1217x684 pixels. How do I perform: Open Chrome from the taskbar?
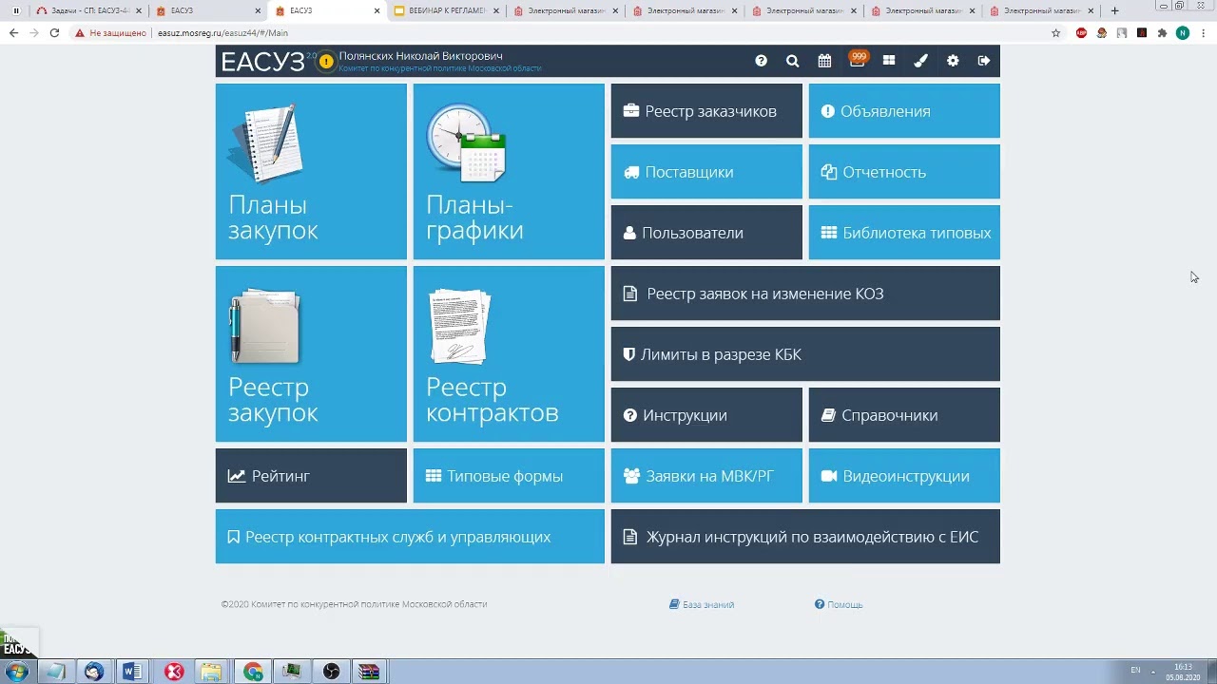(253, 672)
